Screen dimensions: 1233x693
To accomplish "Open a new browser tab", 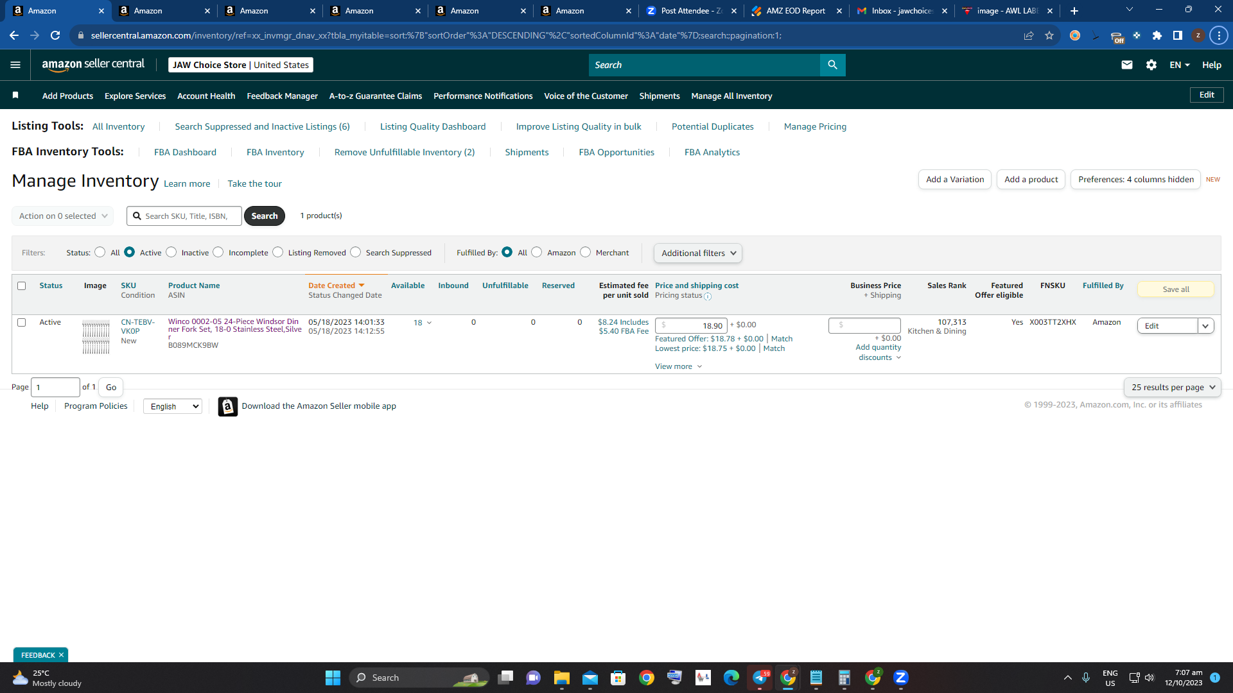I will [1074, 11].
